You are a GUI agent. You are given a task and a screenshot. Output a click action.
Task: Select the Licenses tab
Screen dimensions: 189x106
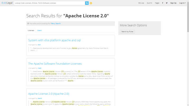click(31, 30)
